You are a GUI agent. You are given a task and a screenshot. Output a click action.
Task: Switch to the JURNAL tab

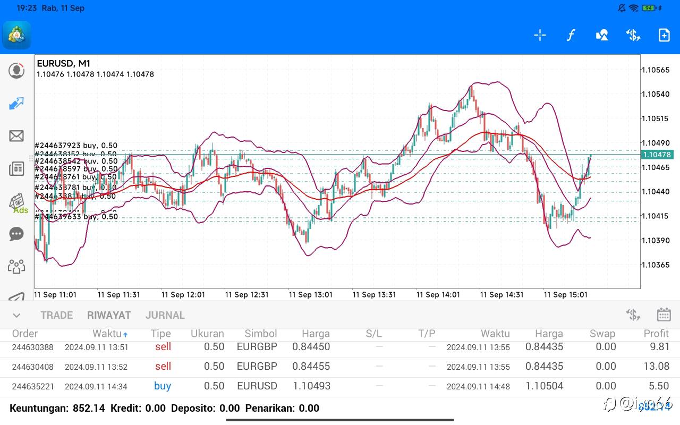coord(165,315)
